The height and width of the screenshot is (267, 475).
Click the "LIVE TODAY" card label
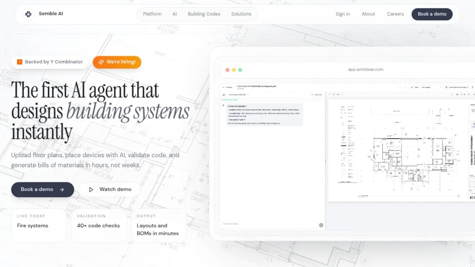(x=31, y=216)
